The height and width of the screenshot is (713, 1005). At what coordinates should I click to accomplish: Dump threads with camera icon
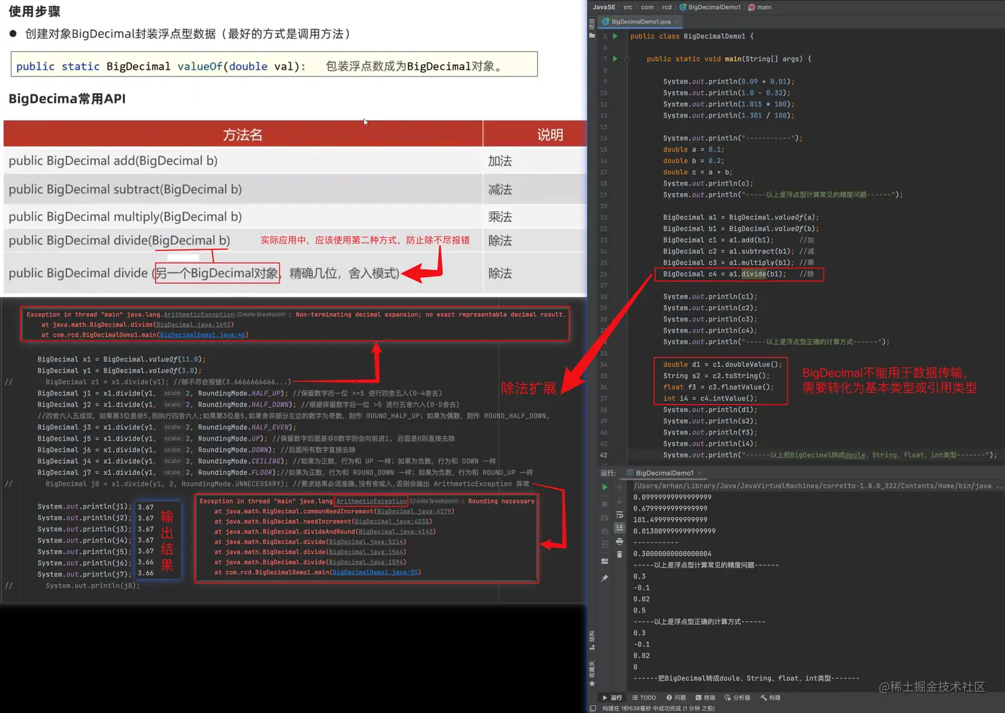604,518
